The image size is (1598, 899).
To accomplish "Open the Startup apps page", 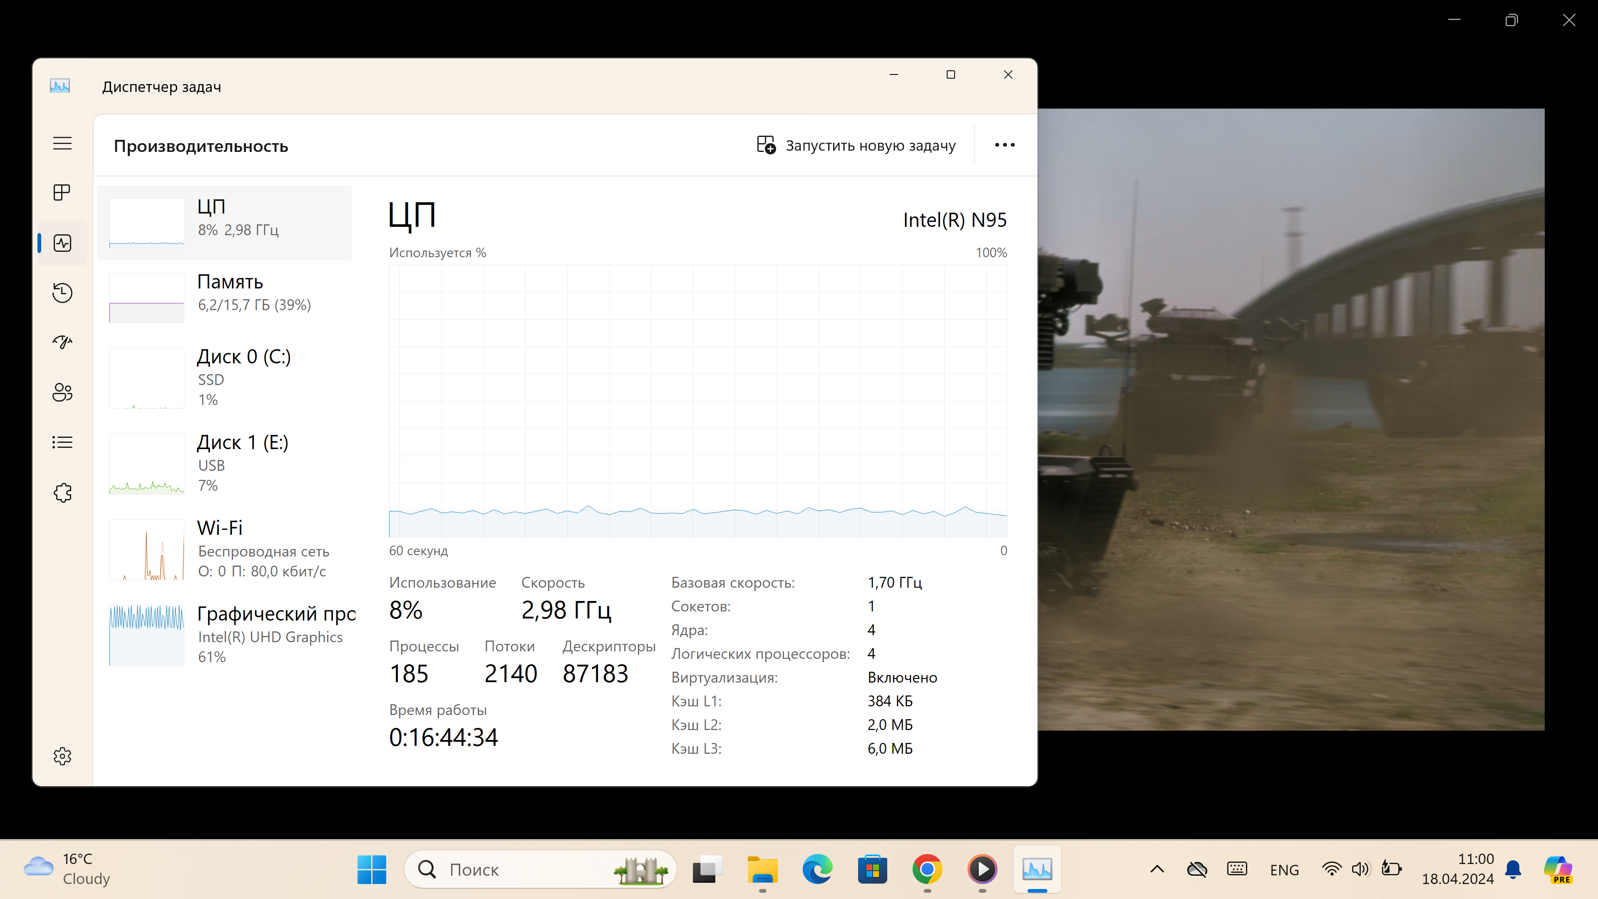I will pos(62,342).
